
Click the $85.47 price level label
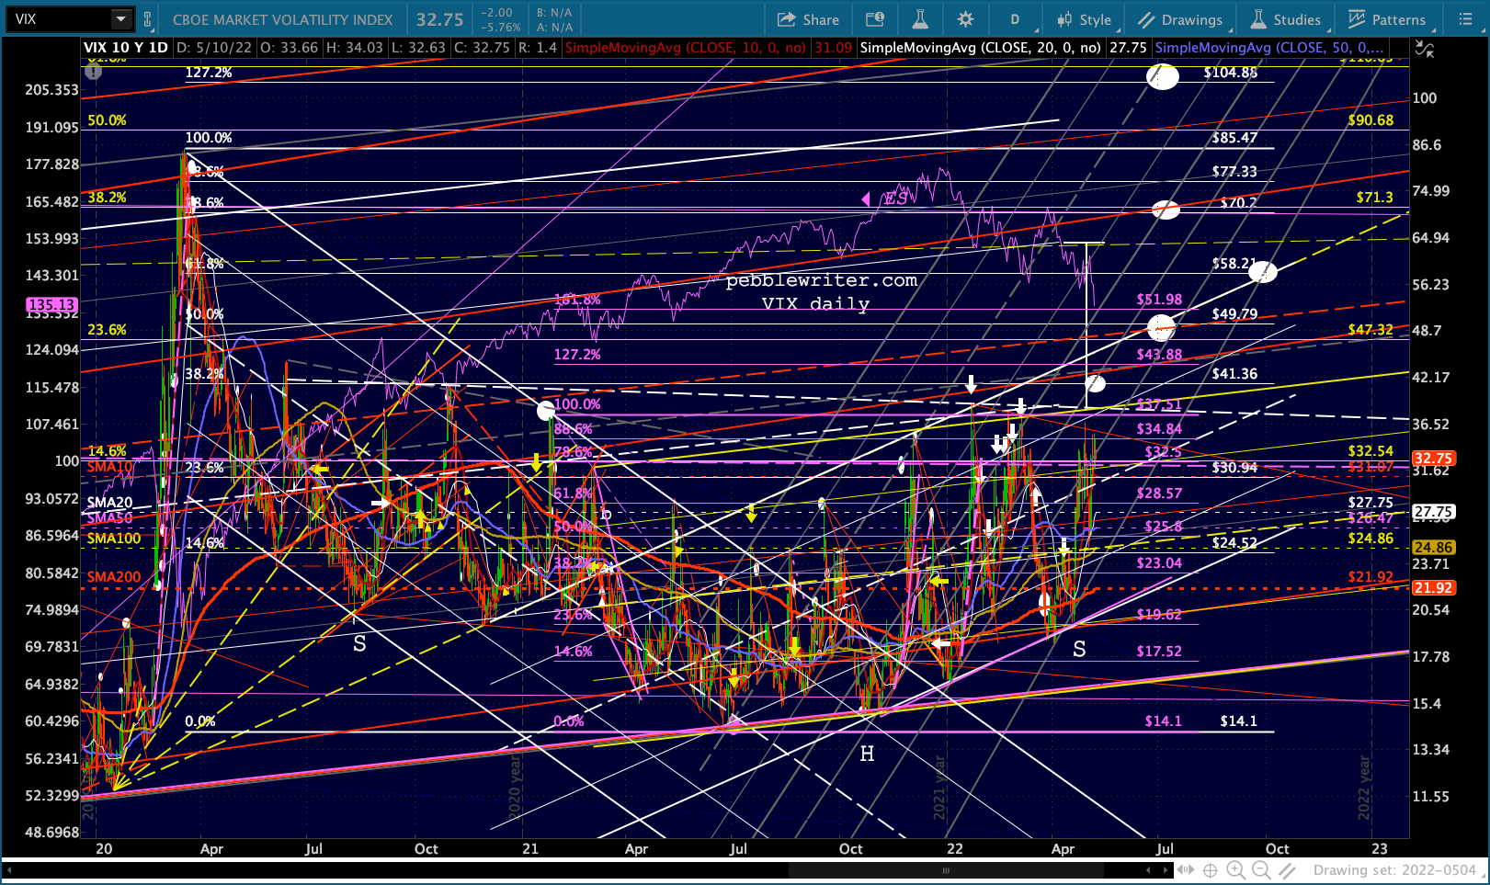1234,138
